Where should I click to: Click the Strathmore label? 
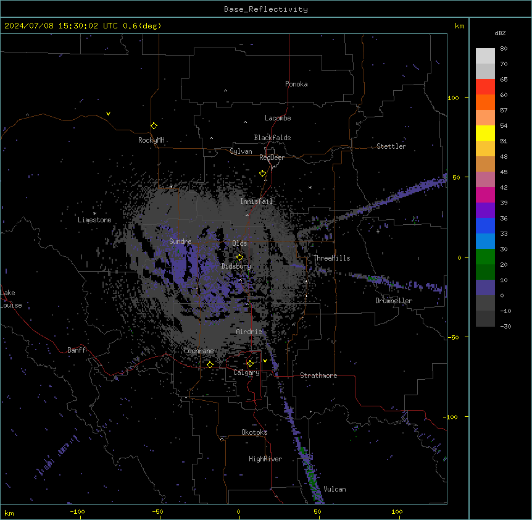pos(318,375)
